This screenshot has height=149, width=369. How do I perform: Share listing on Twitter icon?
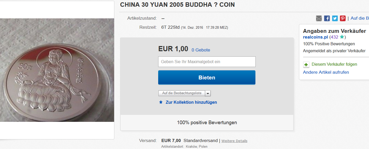click(x=335, y=18)
